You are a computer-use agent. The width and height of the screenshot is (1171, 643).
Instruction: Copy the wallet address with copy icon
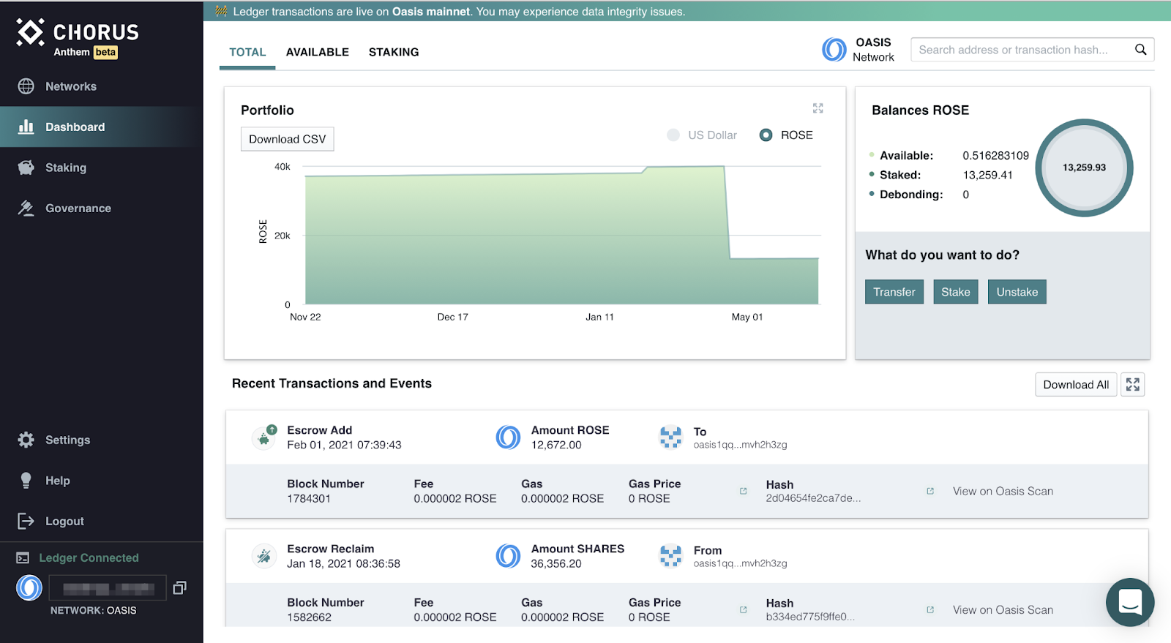pos(179,587)
